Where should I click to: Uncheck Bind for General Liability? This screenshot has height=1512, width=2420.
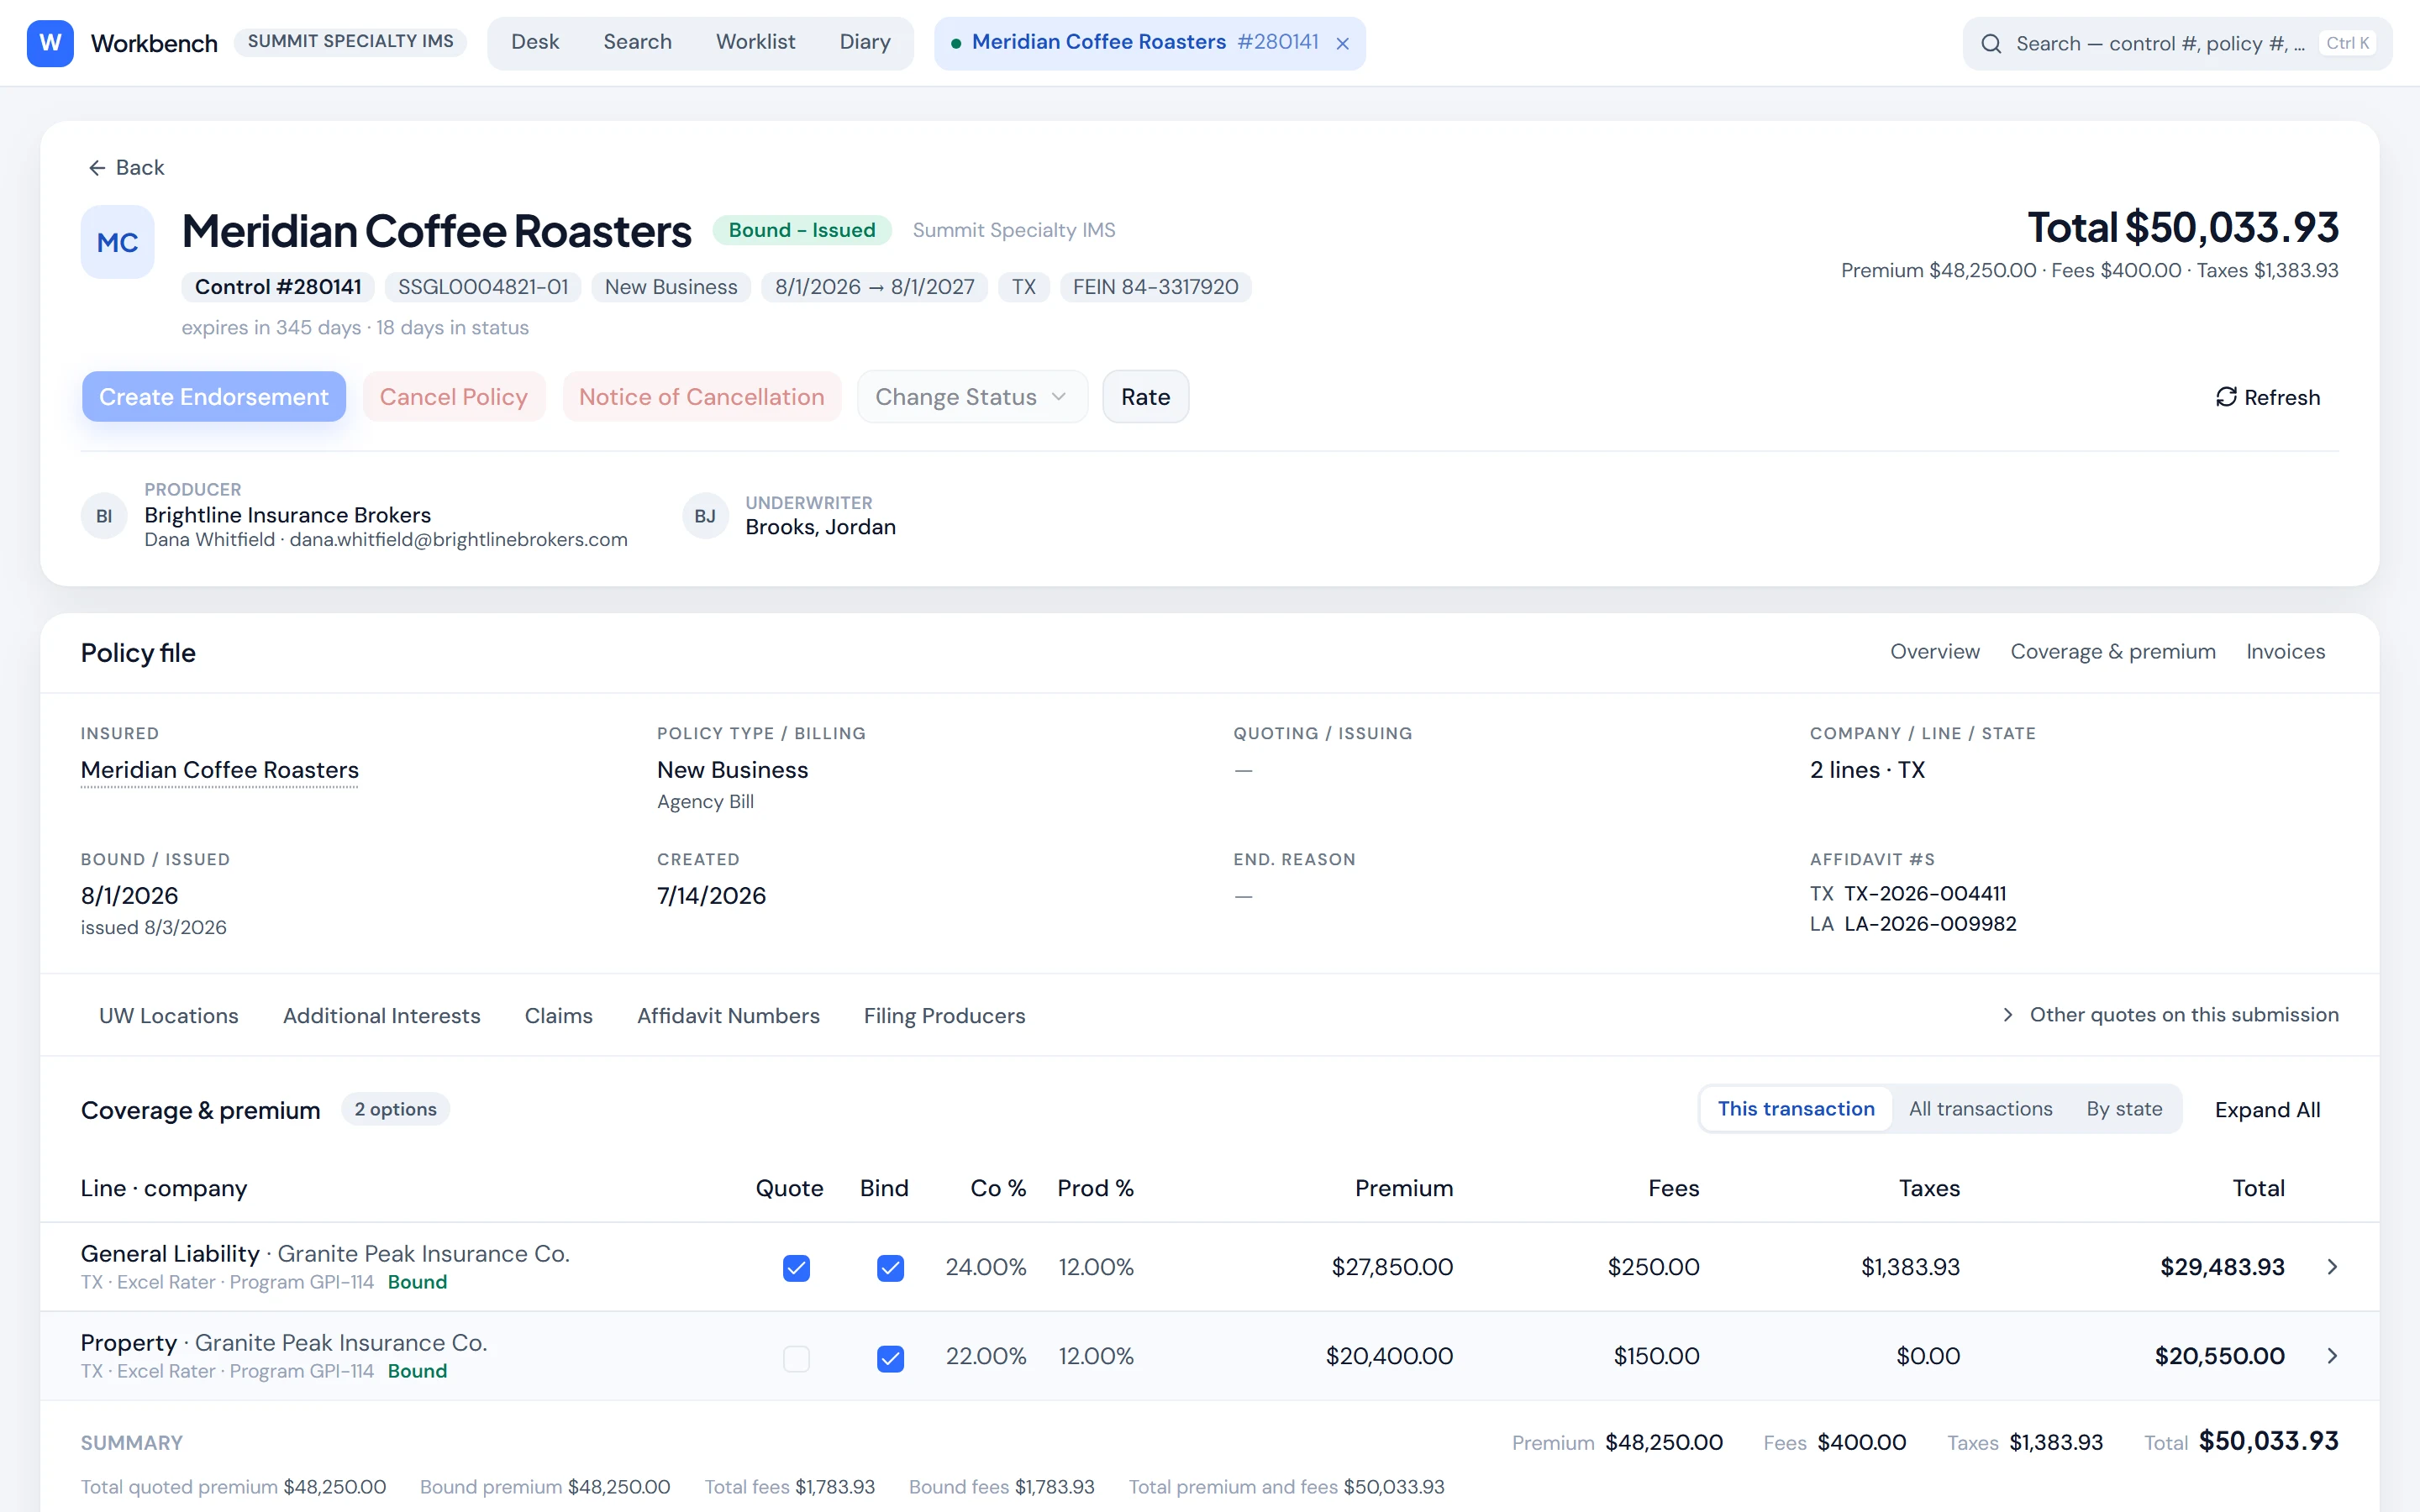coord(890,1268)
